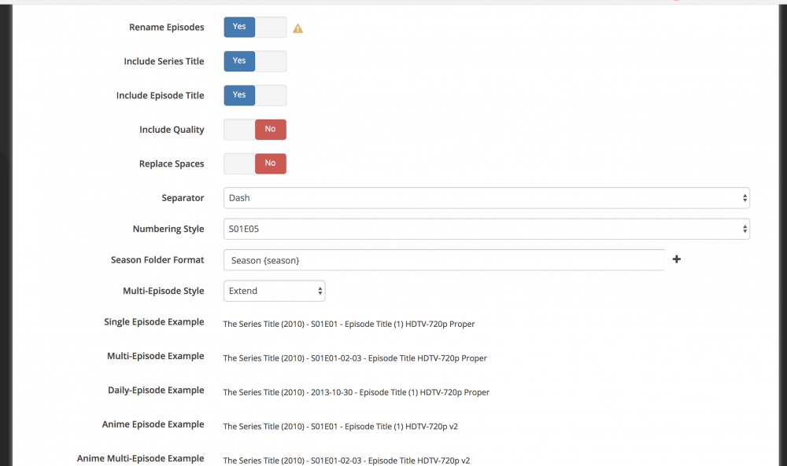Click the Anime Episode Example label
787x466 pixels.
pos(153,424)
